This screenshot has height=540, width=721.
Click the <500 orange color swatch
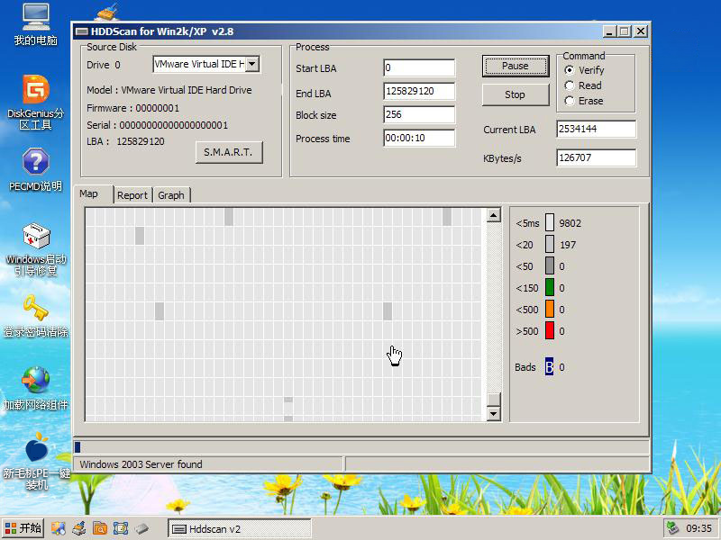(550, 309)
